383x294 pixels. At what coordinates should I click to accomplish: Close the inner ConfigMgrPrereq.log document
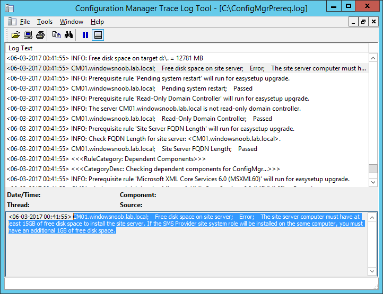(x=373, y=22)
